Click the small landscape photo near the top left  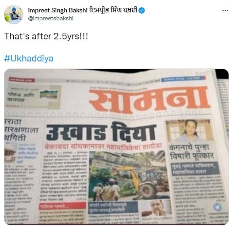point(48,94)
